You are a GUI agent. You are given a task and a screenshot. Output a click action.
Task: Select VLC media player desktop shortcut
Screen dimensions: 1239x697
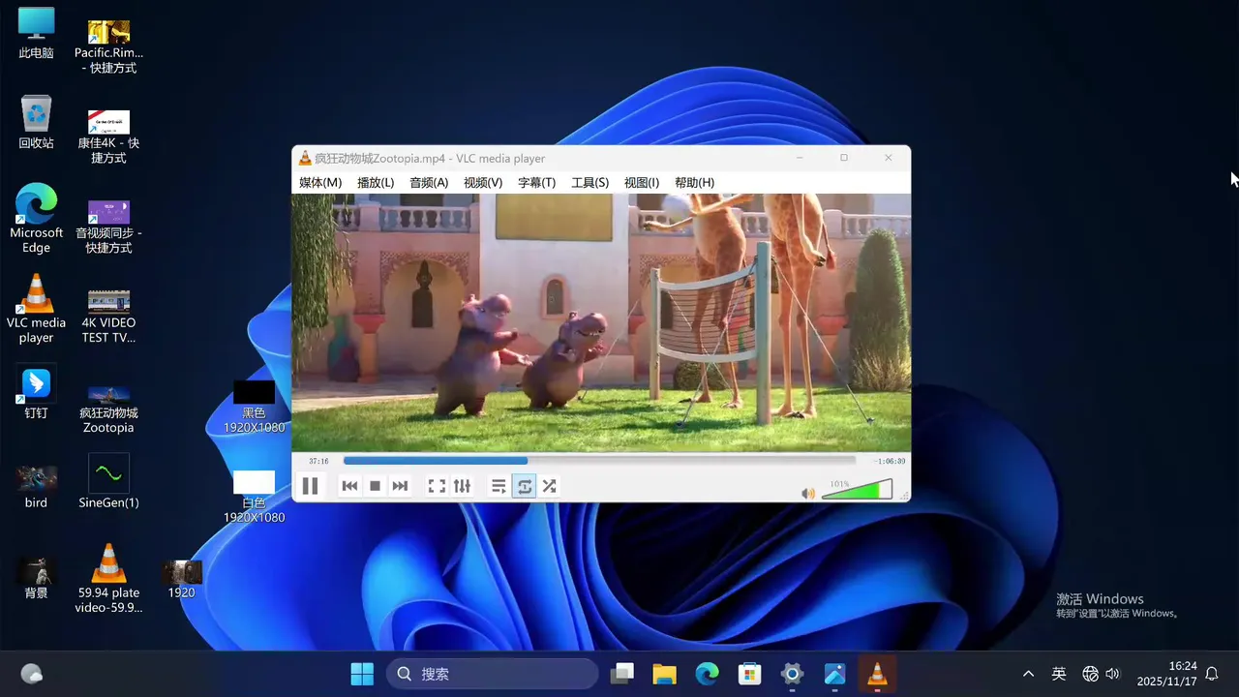coord(36,309)
